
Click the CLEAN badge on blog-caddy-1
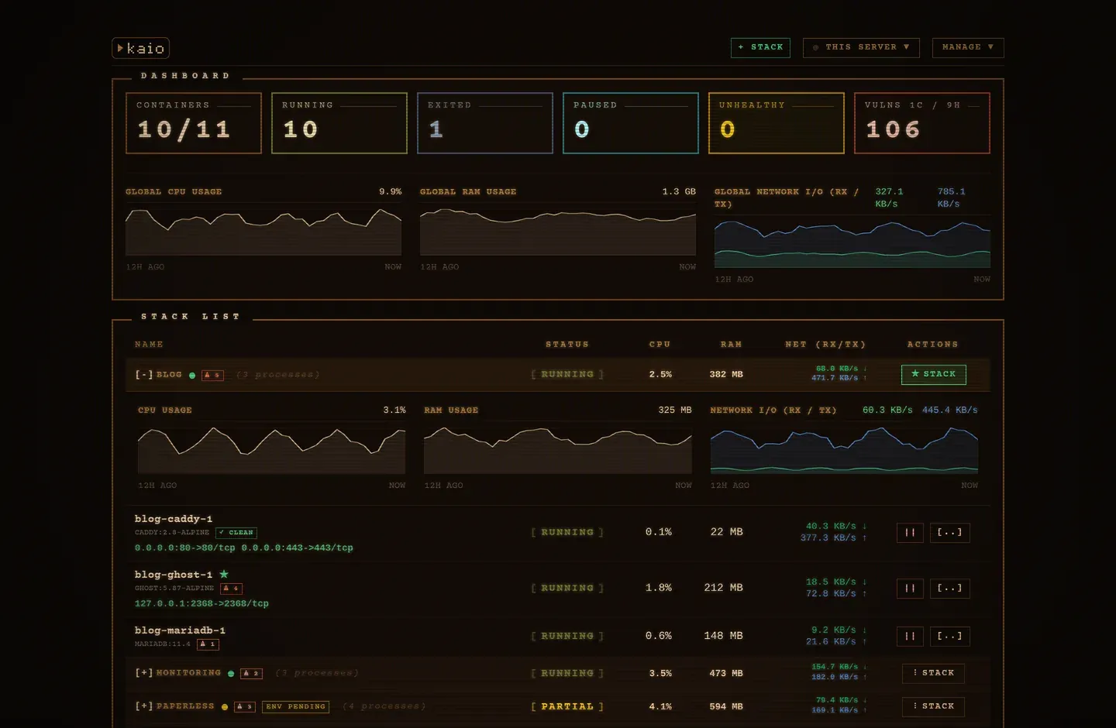point(236,533)
